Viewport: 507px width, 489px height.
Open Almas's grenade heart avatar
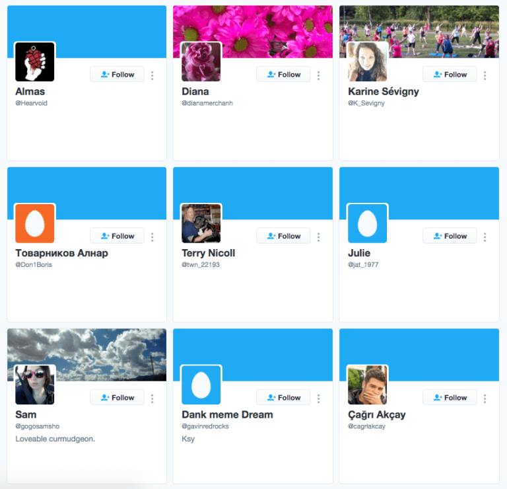(x=35, y=61)
